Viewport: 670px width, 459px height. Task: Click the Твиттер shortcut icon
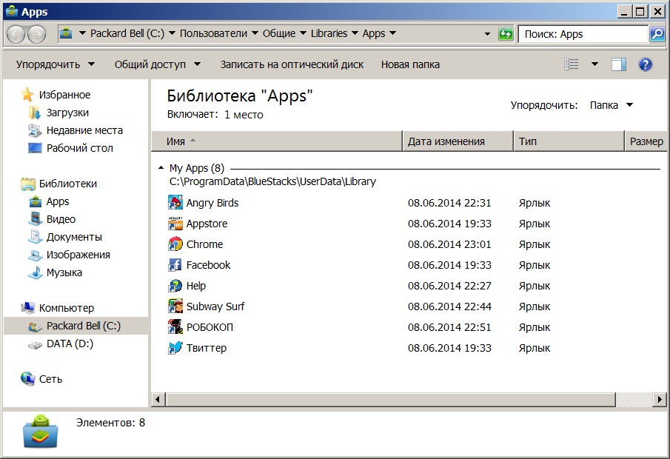pos(175,348)
